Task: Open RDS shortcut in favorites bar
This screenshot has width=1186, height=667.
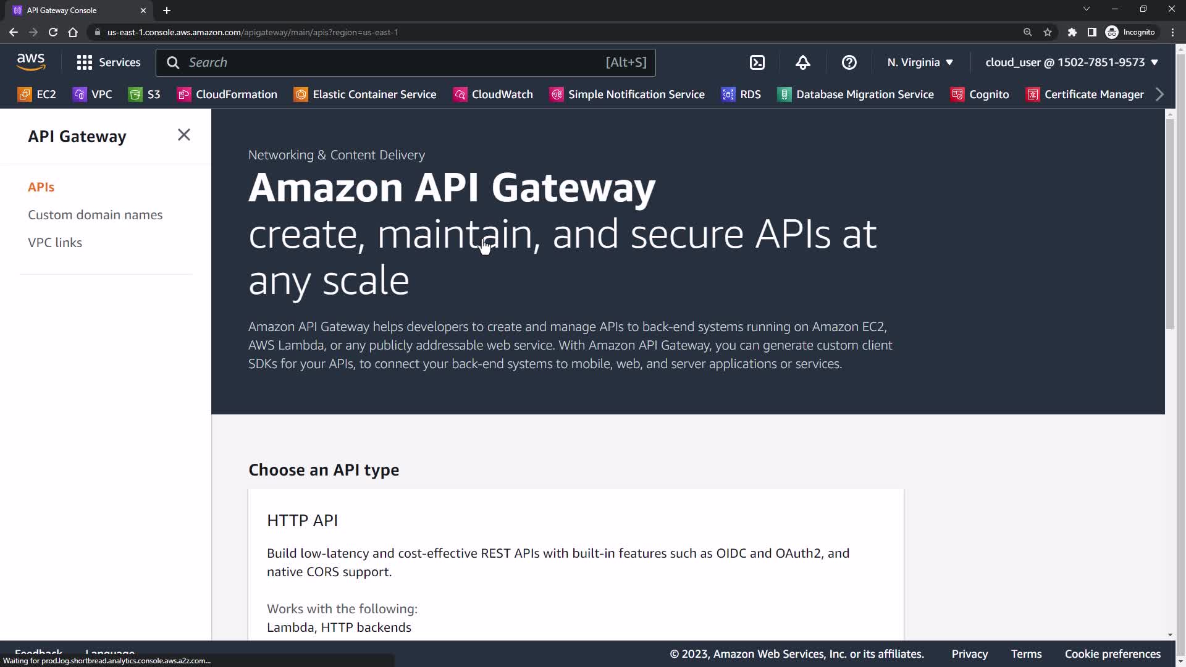Action: (741, 94)
